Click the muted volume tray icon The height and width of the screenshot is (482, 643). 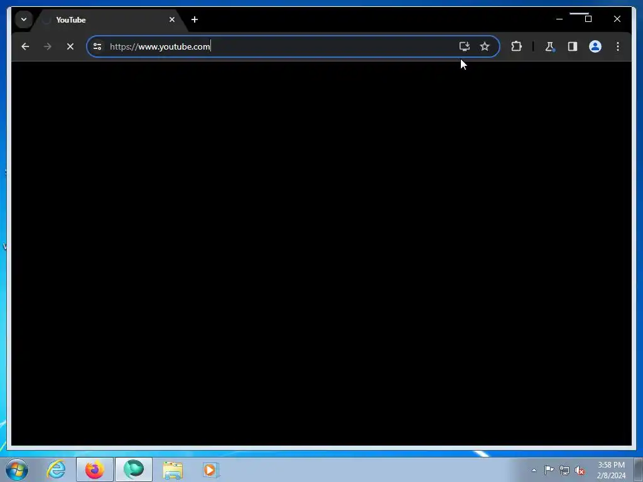(x=580, y=471)
